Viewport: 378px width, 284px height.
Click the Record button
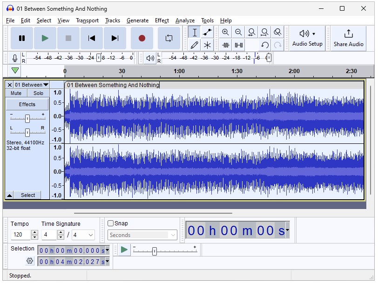point(142,38)
